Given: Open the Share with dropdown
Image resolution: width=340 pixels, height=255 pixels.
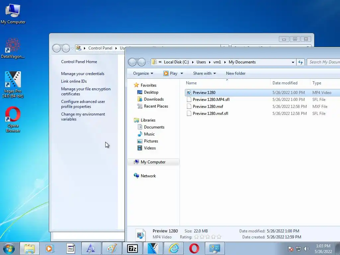Looking at the screenshot, I should click(204, 73).
